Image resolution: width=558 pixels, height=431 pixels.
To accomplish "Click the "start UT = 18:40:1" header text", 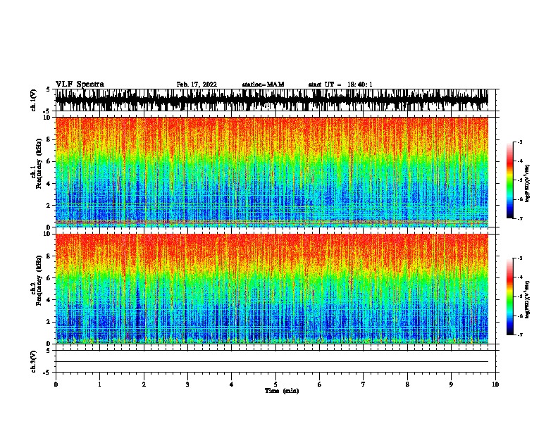I will 340,85.
